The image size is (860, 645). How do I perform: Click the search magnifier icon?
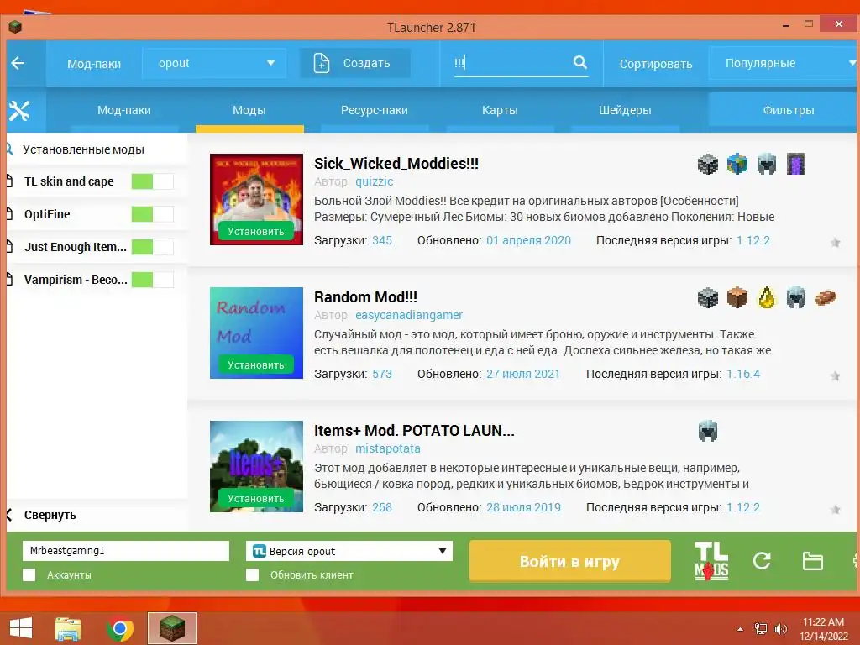pyautogui.click(x=579, y=62)
